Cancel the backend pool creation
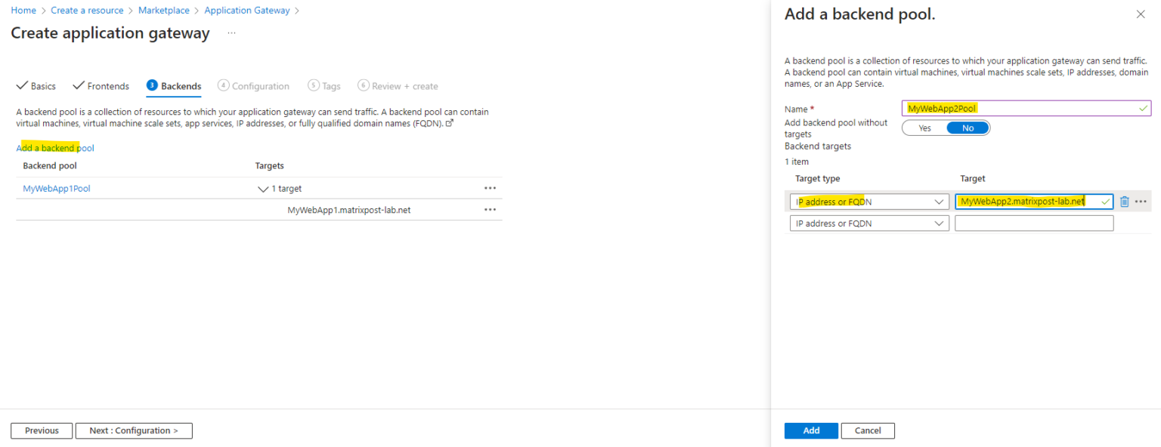 (868, 430)
